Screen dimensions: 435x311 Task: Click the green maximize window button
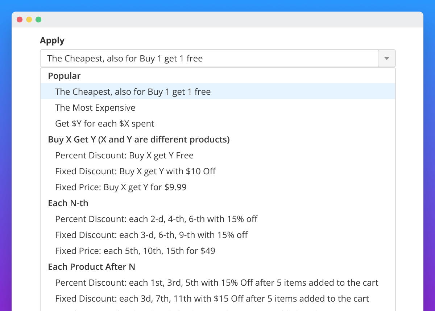pos(38,20)
